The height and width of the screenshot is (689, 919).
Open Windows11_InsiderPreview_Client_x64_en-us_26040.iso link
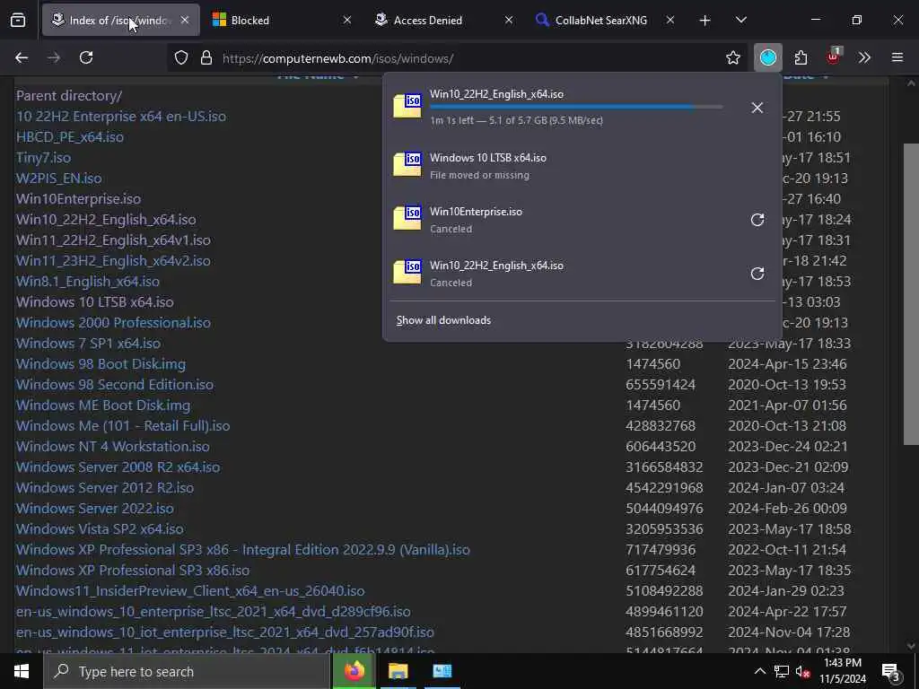click(190, 590)
